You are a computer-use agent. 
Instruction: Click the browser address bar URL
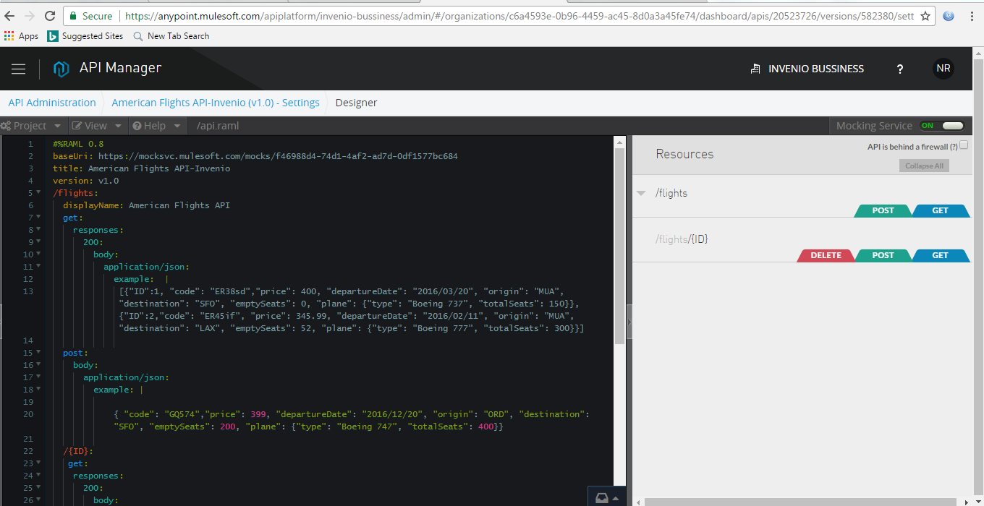pos(519,16)
